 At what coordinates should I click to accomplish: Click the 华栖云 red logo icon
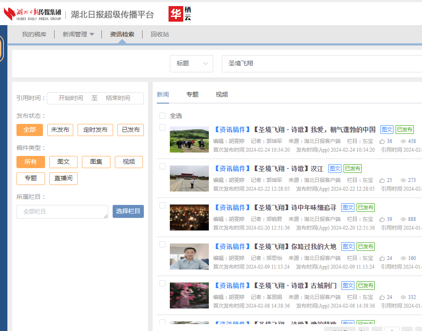click(175, 14)
